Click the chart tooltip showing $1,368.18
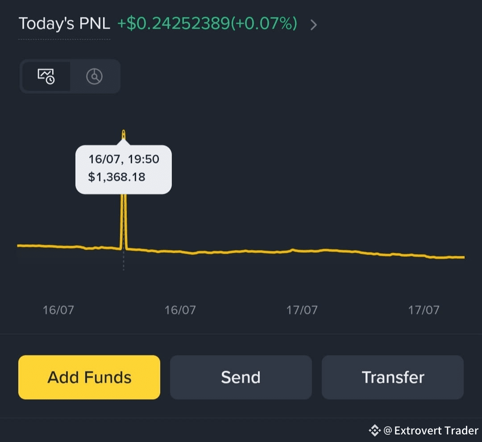The image size is (482, 442). click(x=124, y=168)
